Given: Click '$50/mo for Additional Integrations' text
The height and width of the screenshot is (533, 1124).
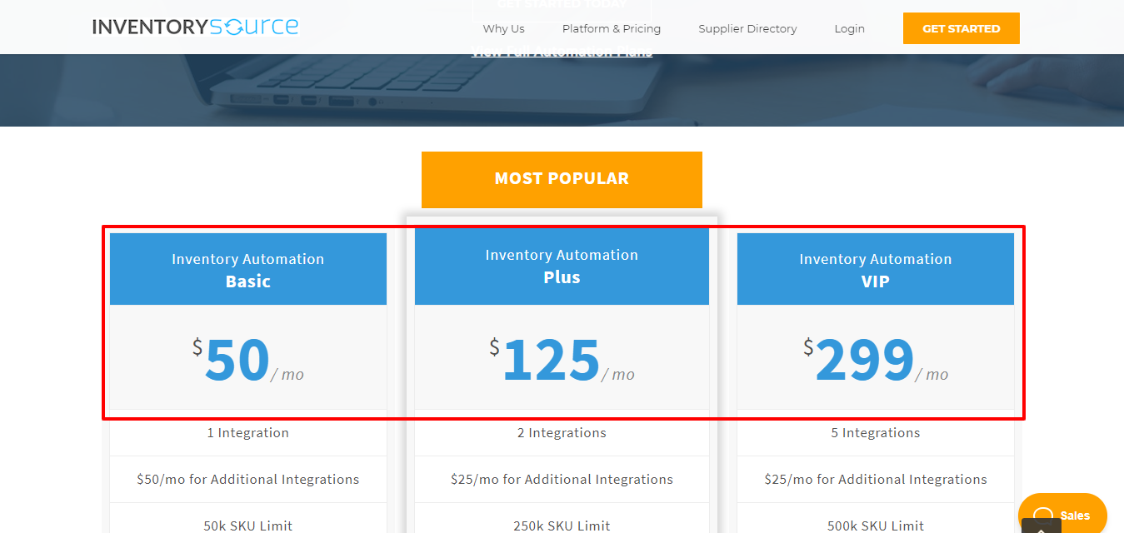Looking at the screenshot, I should [x=248, y=480].
